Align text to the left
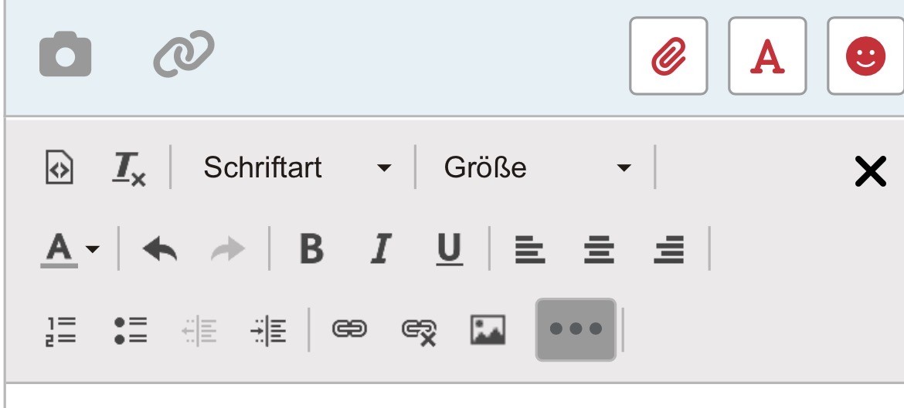 pos(530,249)
